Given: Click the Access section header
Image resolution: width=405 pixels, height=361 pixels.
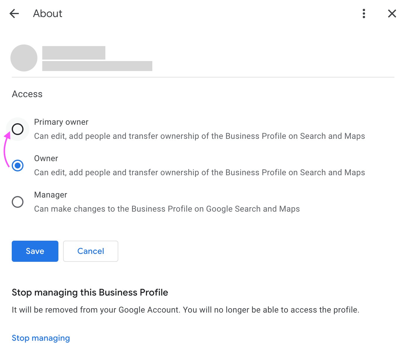Looking at the screenshot, I should coord(27,94).
